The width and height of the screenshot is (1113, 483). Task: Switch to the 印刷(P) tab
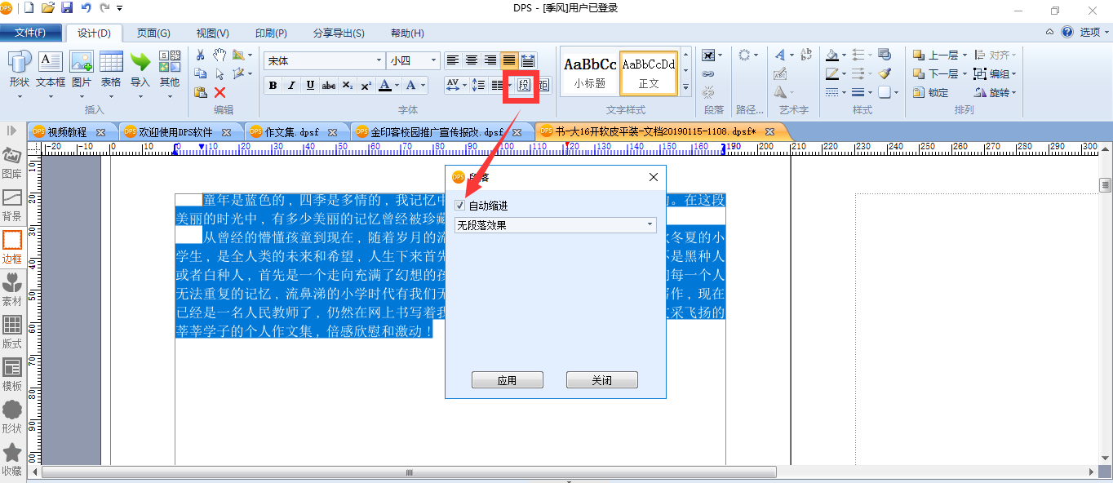coord(271,33)
